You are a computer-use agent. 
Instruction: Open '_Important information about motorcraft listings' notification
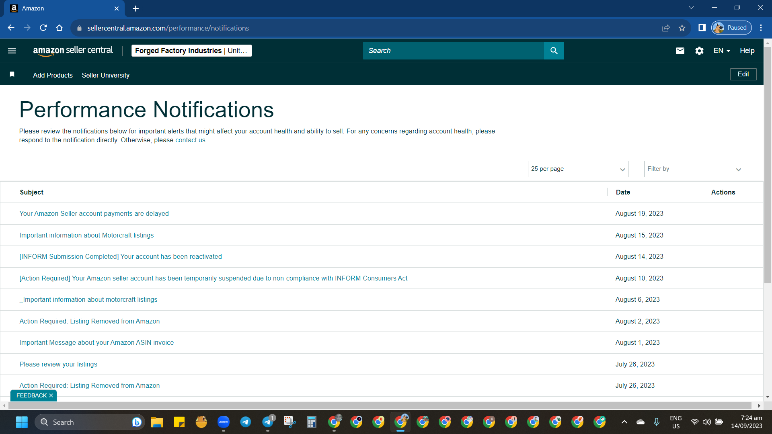coord(88,299)
